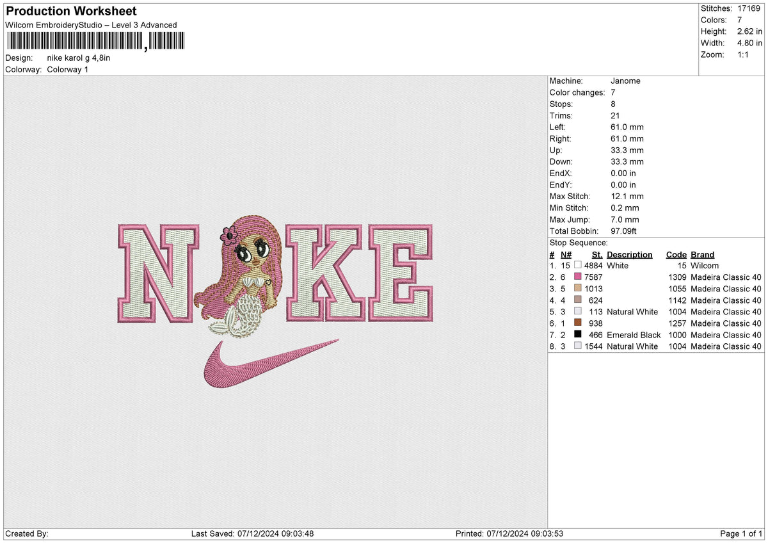Select the 'Last Saved: 07/12/2024 09:03:48' text

(253, 533)
